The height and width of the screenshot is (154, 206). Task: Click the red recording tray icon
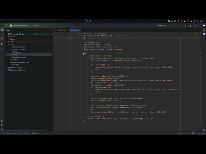point(182,21)
